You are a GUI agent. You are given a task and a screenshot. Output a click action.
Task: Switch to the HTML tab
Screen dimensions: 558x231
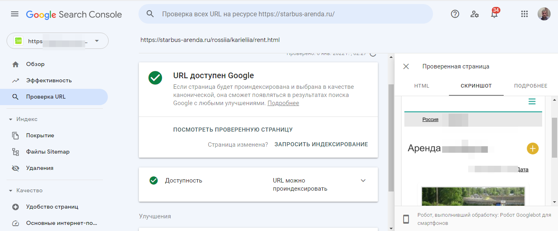[422, 86]
